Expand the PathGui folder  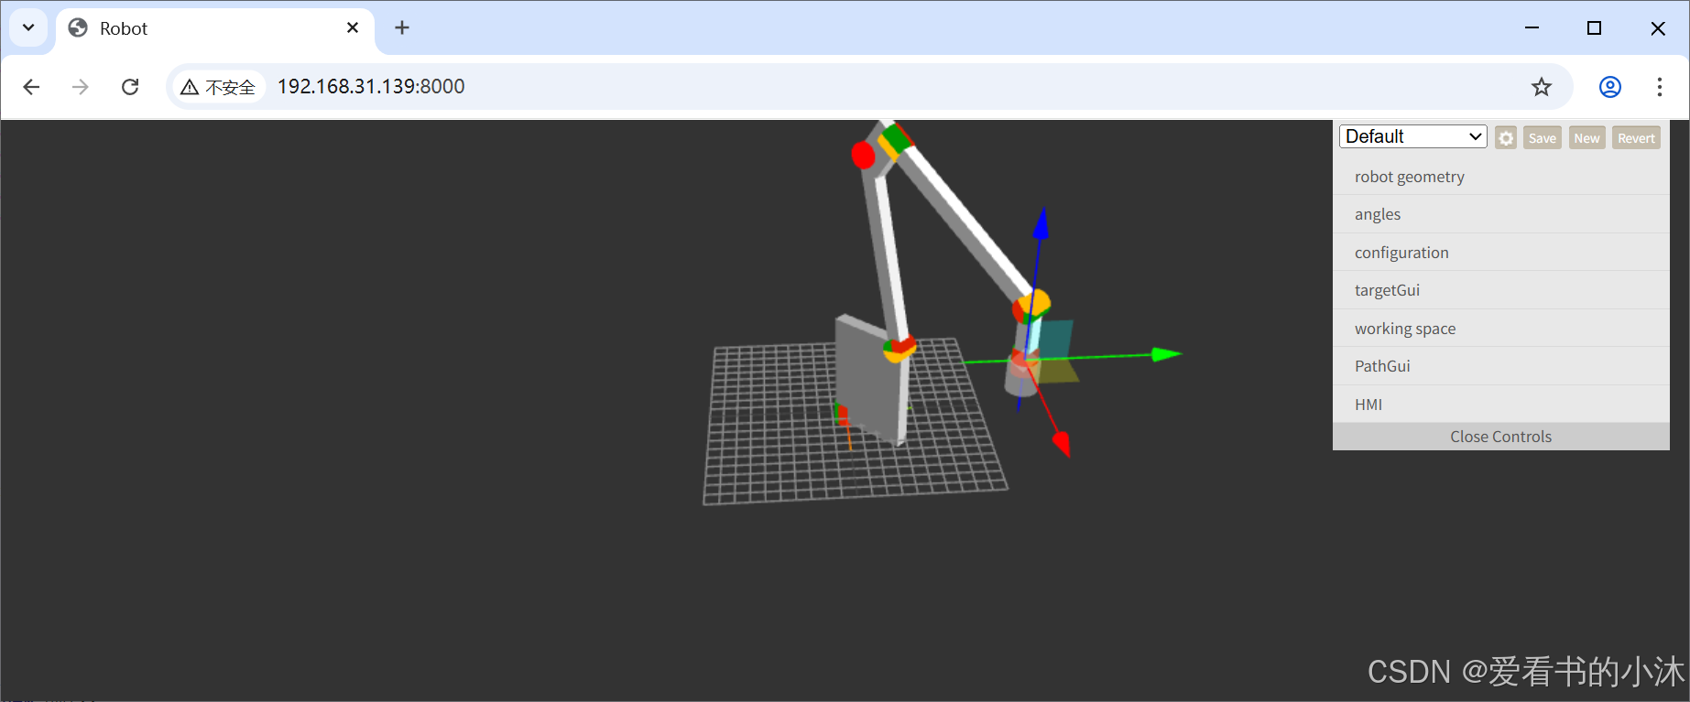pyautogui.click(x=1501, y=366)
